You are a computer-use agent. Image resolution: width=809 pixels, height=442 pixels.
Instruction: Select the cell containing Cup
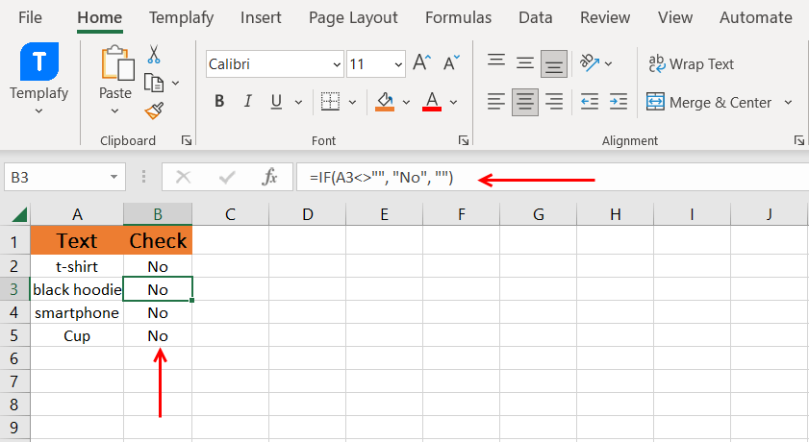(77, 336)
